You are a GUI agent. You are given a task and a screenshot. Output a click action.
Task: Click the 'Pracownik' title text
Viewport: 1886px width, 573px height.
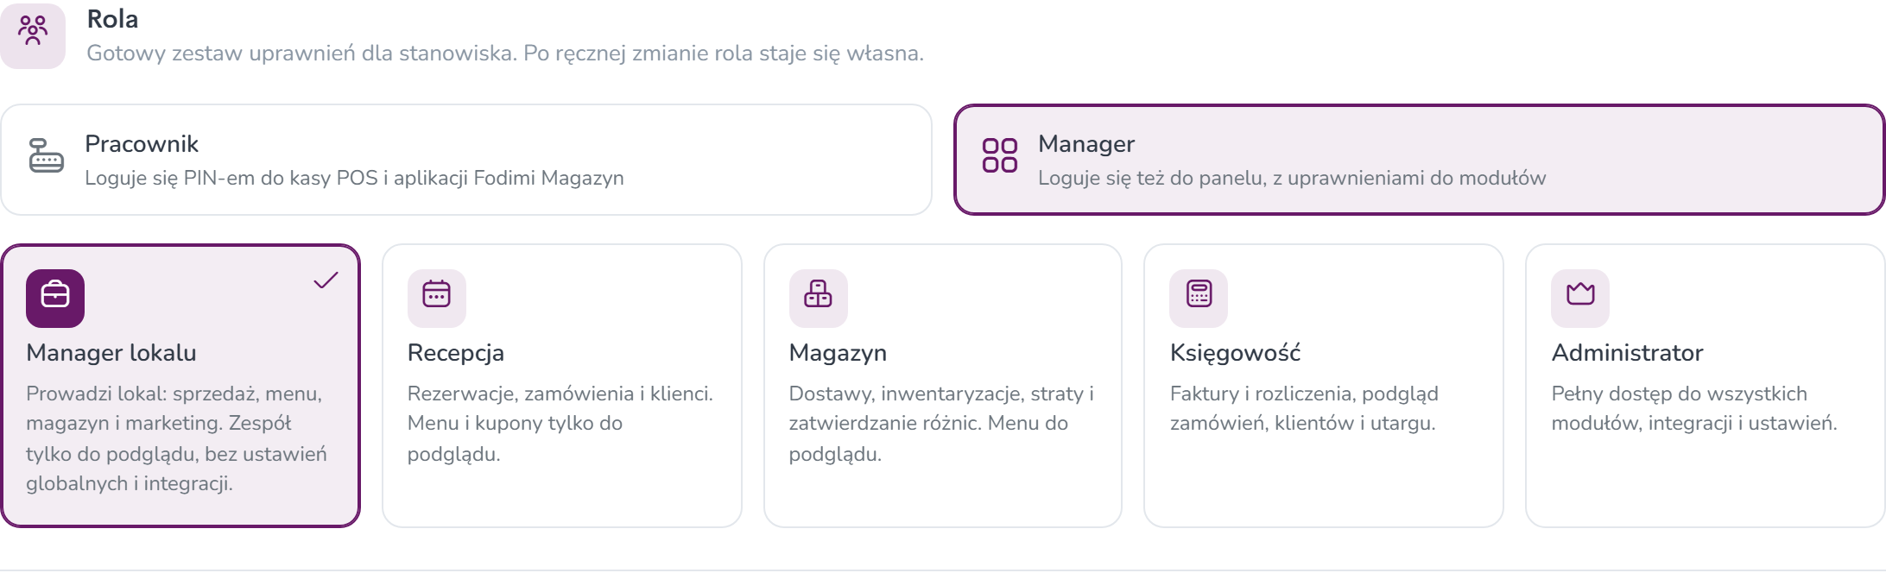(x=142, y=143)
